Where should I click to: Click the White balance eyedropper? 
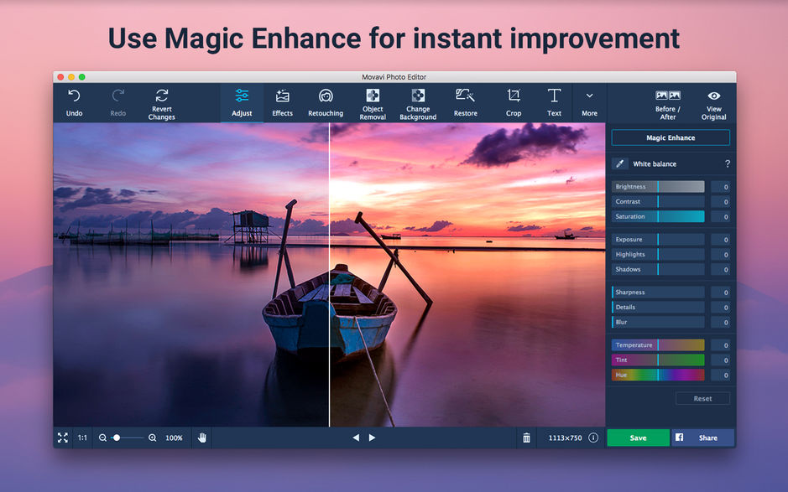[621, 163]
